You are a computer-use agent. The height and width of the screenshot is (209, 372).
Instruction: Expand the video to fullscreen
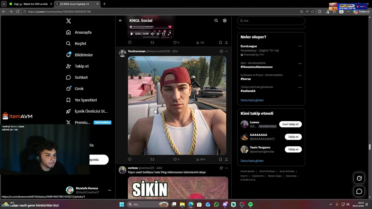point(169,34)
